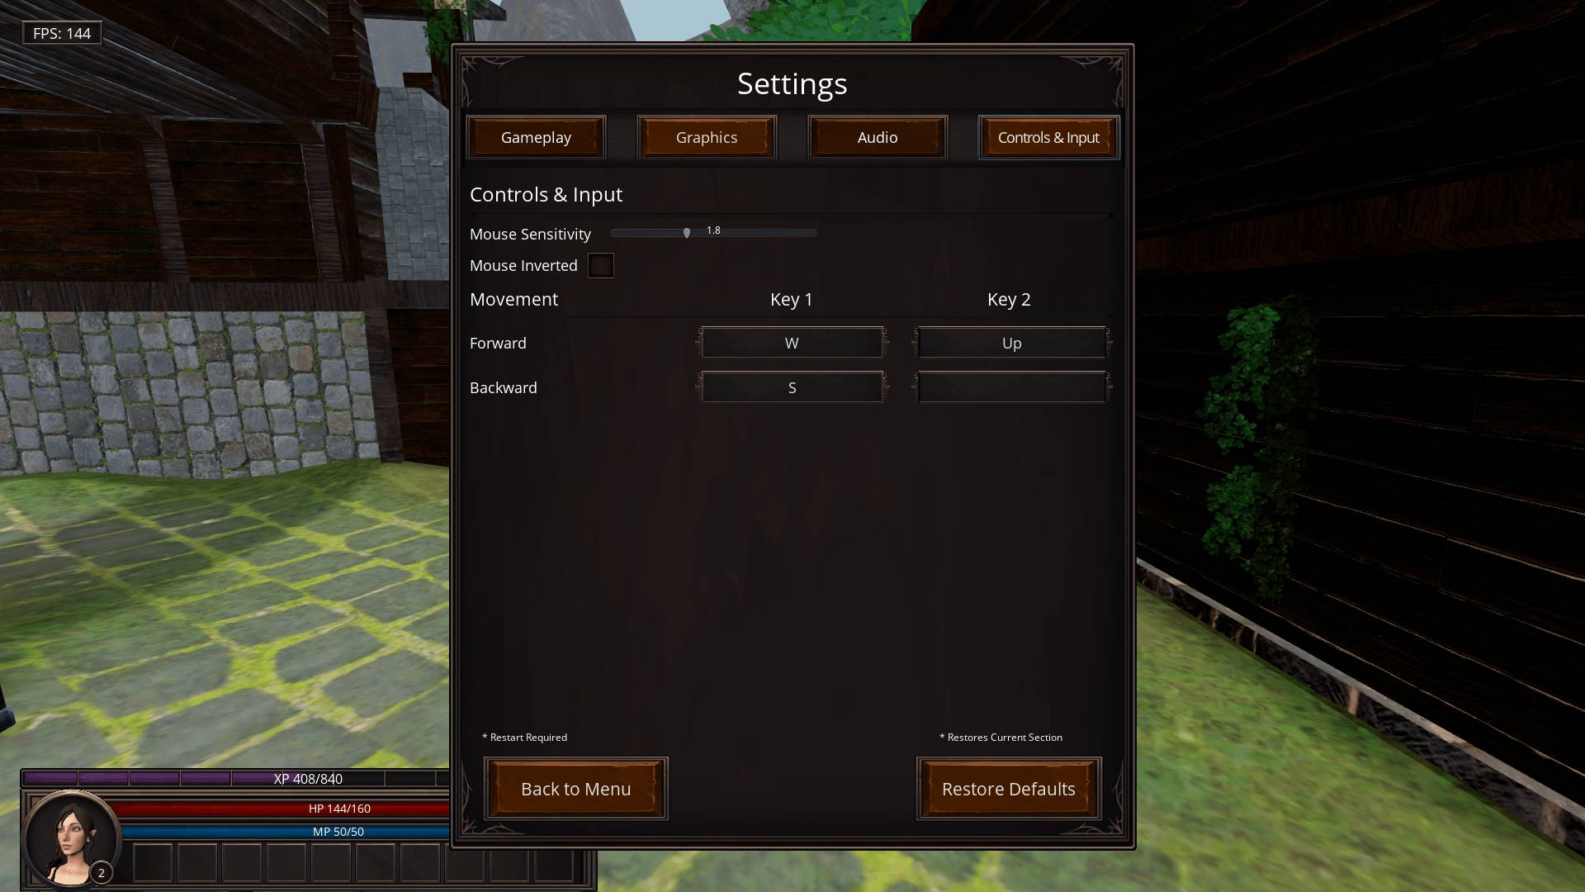The width and height of the screenshot is (1585, 892).
Task: Click Restore Defaults button
Action: pos(1007,789)
